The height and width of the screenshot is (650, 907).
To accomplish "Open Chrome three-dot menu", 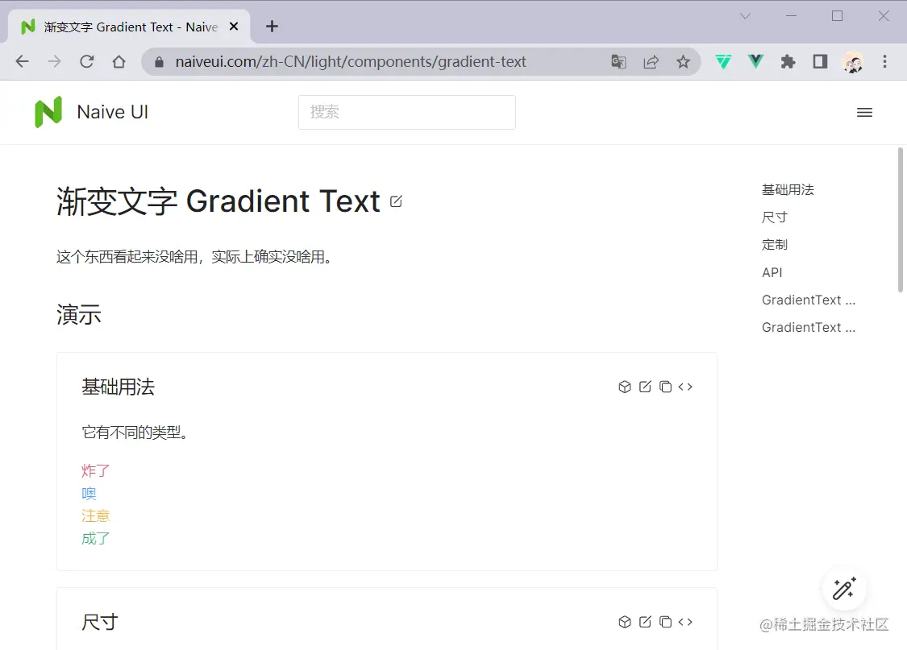I will tap(884, 61).
